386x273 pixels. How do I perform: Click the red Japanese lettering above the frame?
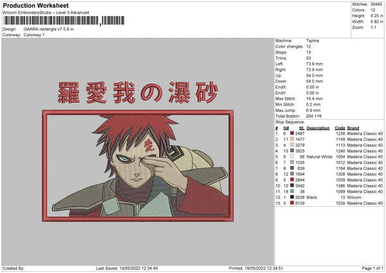pos(138,93)
